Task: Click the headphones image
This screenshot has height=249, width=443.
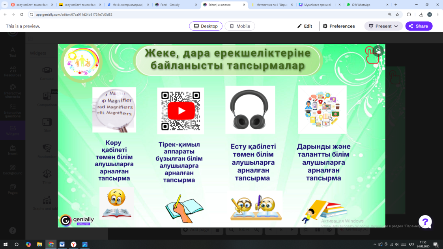Action: point(250,110)
